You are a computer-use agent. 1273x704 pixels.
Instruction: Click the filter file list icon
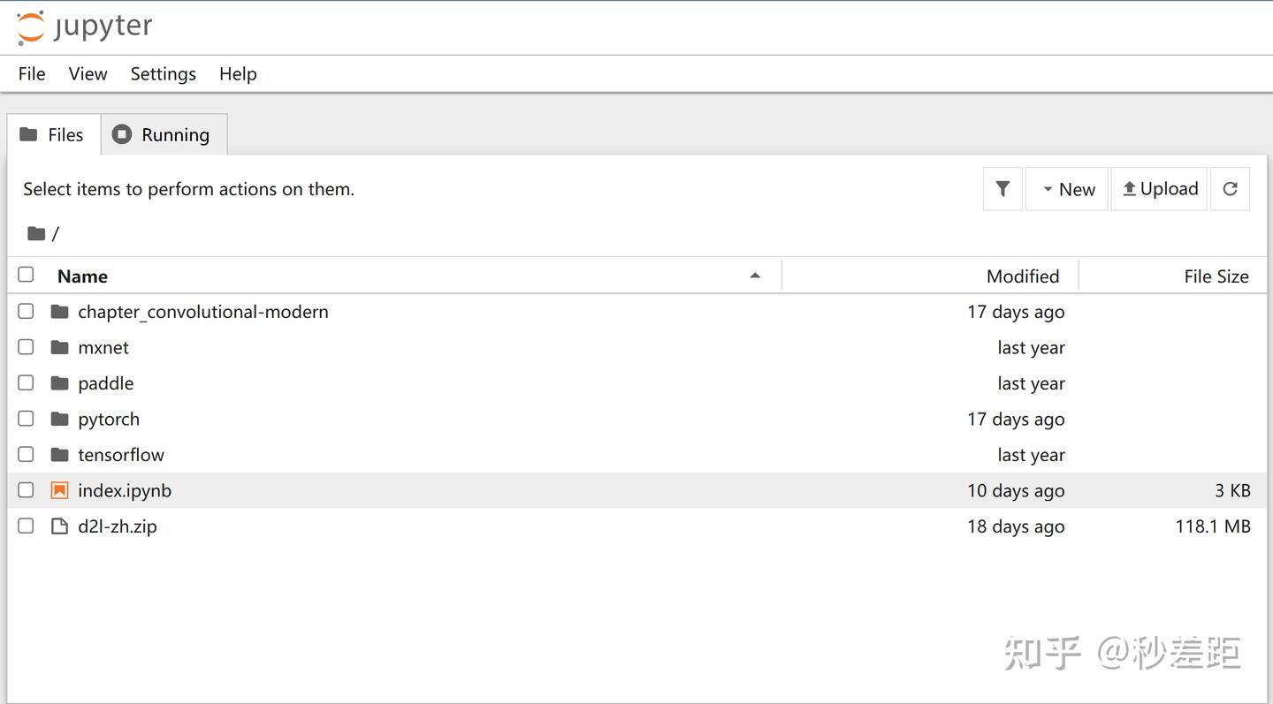[1002, 189]
